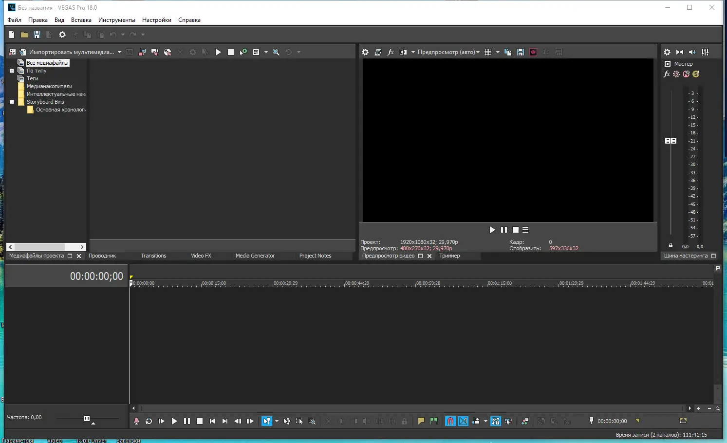
Task: Toggle Automatic Crossfades on the timeline
Action: pos(463,421)
